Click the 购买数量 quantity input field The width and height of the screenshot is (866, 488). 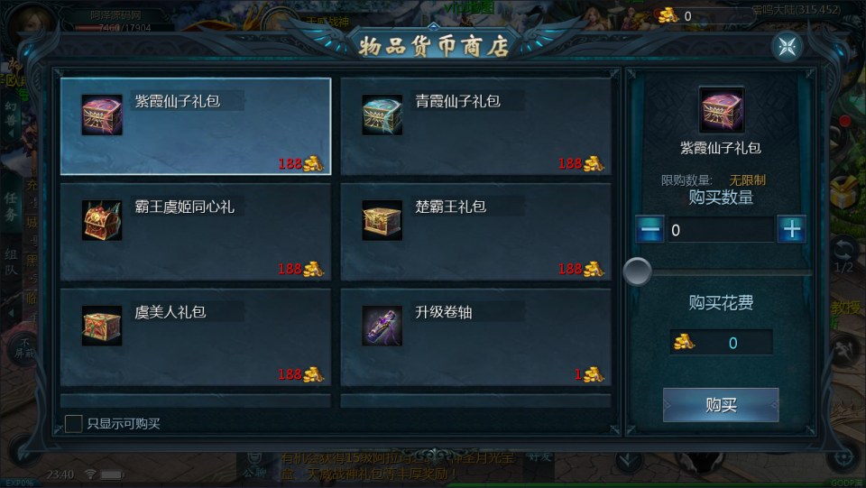click(721, 230)
